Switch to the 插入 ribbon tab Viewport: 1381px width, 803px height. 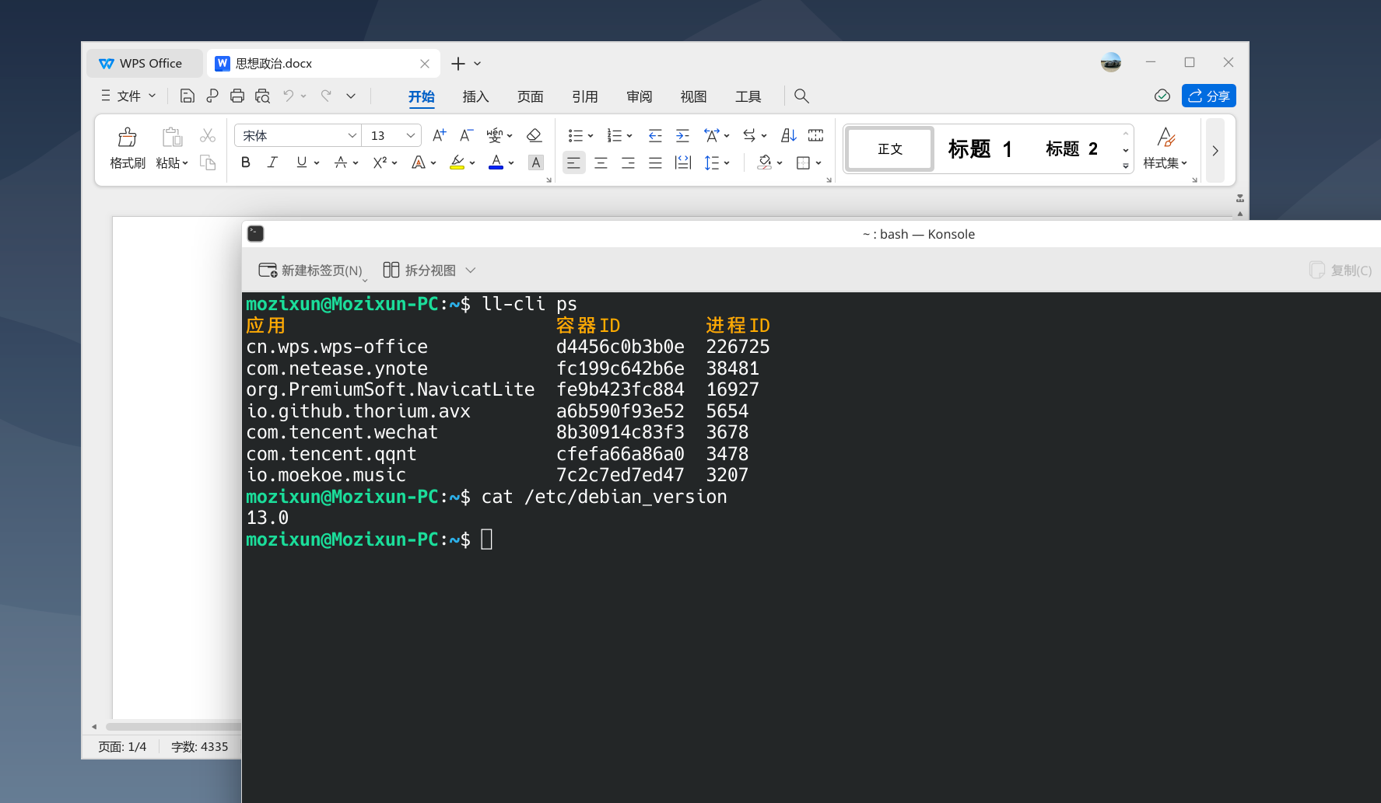coord(475,96)
